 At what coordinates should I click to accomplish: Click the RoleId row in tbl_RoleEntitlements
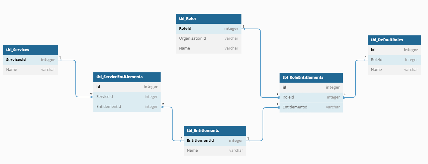pyautogui.click(x=311, y=97)
